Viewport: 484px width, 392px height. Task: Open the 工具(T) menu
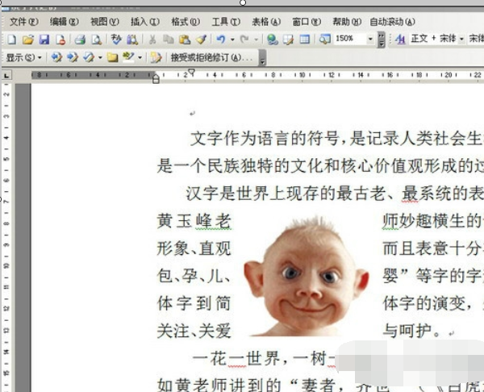point(226,22)
